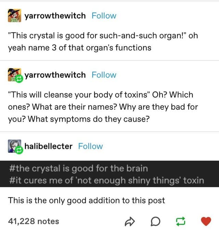Open yarrowthewitch's avatar on the toxins reblog
The image size is (219, 236).
click(14, 75)
